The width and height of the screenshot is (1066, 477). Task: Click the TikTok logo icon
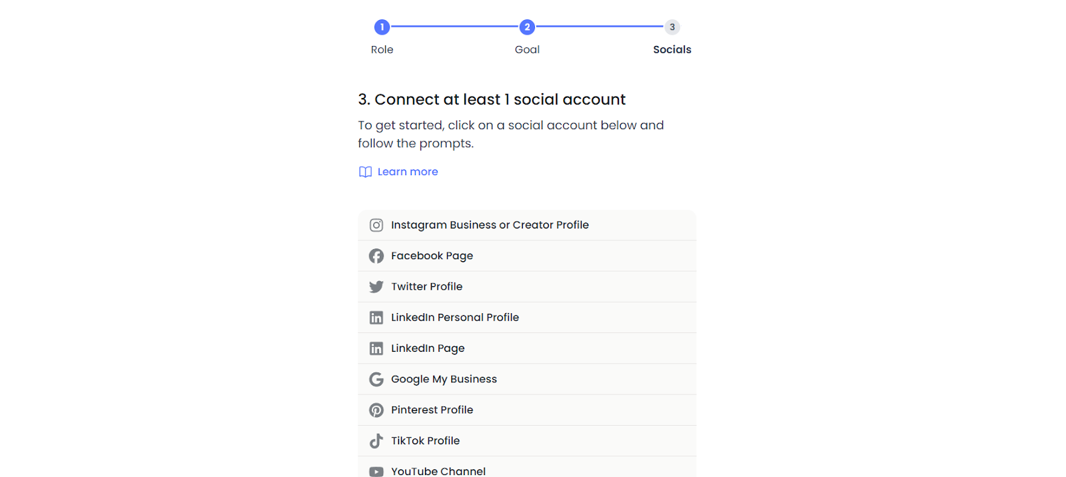[x=376, y=440]
